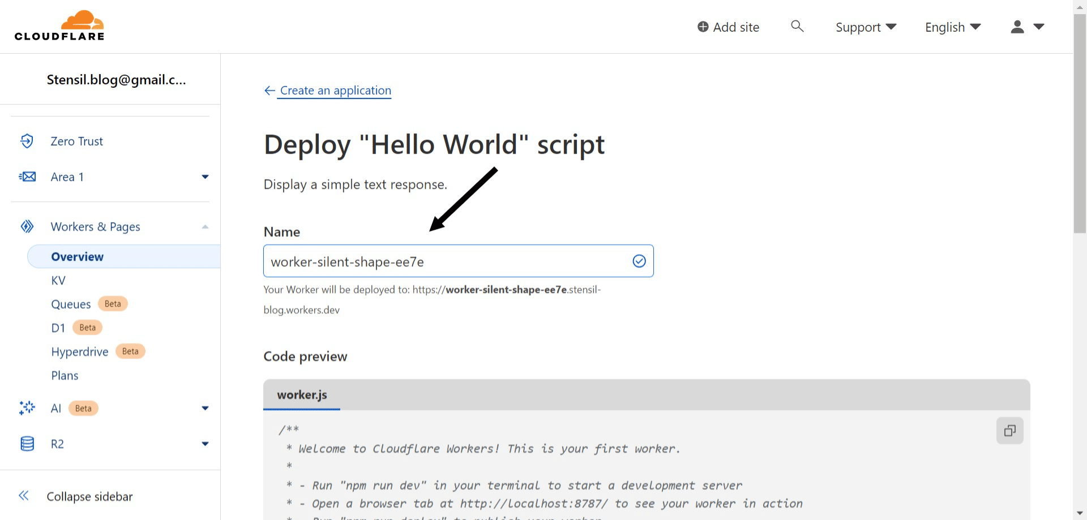Open the KV section
Image resolution: width=1087 pixels, height=520 pixels.
point(58,280)
